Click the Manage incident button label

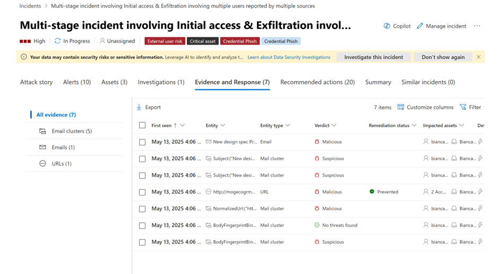pos(446,26)
